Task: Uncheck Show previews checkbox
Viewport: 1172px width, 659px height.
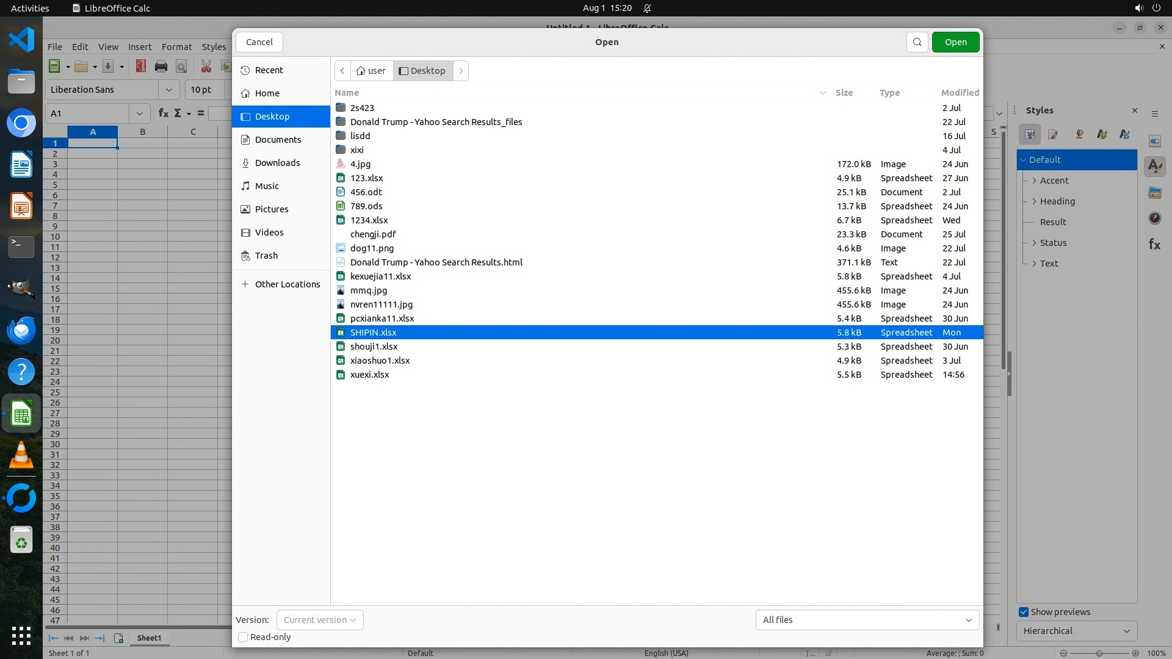Action: pos(1024,612)
